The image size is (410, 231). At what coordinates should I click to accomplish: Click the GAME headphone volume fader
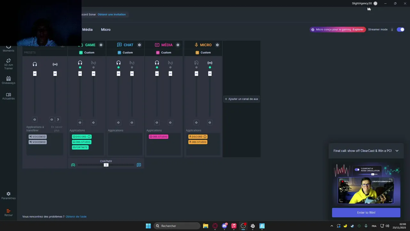80,74
